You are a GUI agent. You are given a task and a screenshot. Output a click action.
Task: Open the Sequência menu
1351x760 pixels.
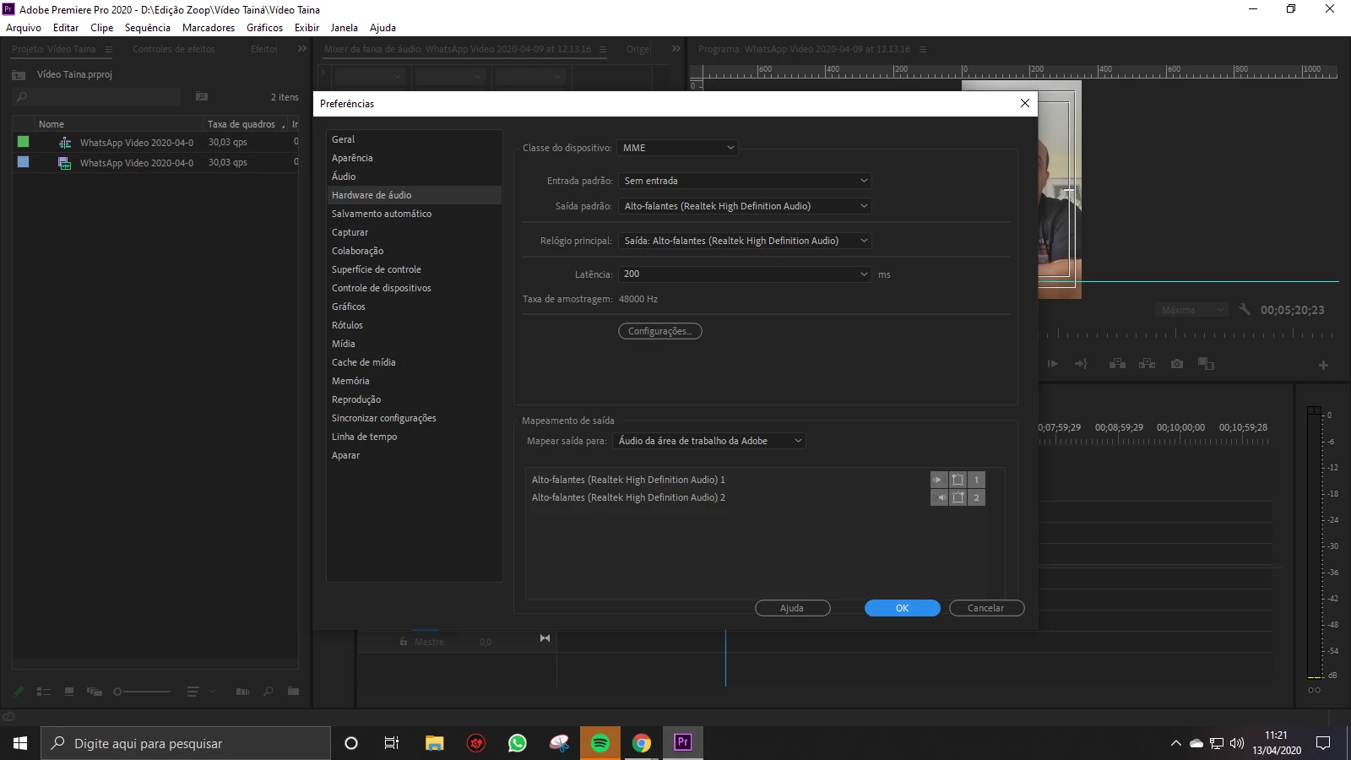pyautogui.click(x=148, y=28)
